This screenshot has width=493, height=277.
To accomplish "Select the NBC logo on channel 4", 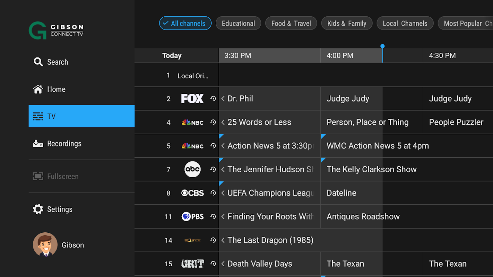I will coord(192,122).
